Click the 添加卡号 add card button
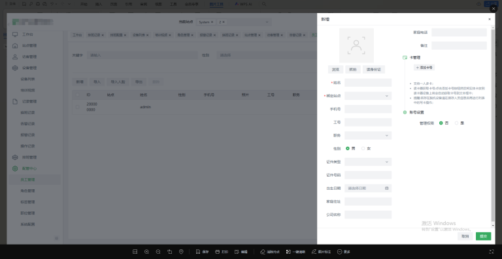502x259 pixels. tap(424, 67)
